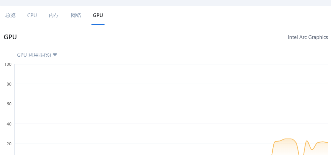Click the 80 label on the y-axis

(x=9, y=84)
